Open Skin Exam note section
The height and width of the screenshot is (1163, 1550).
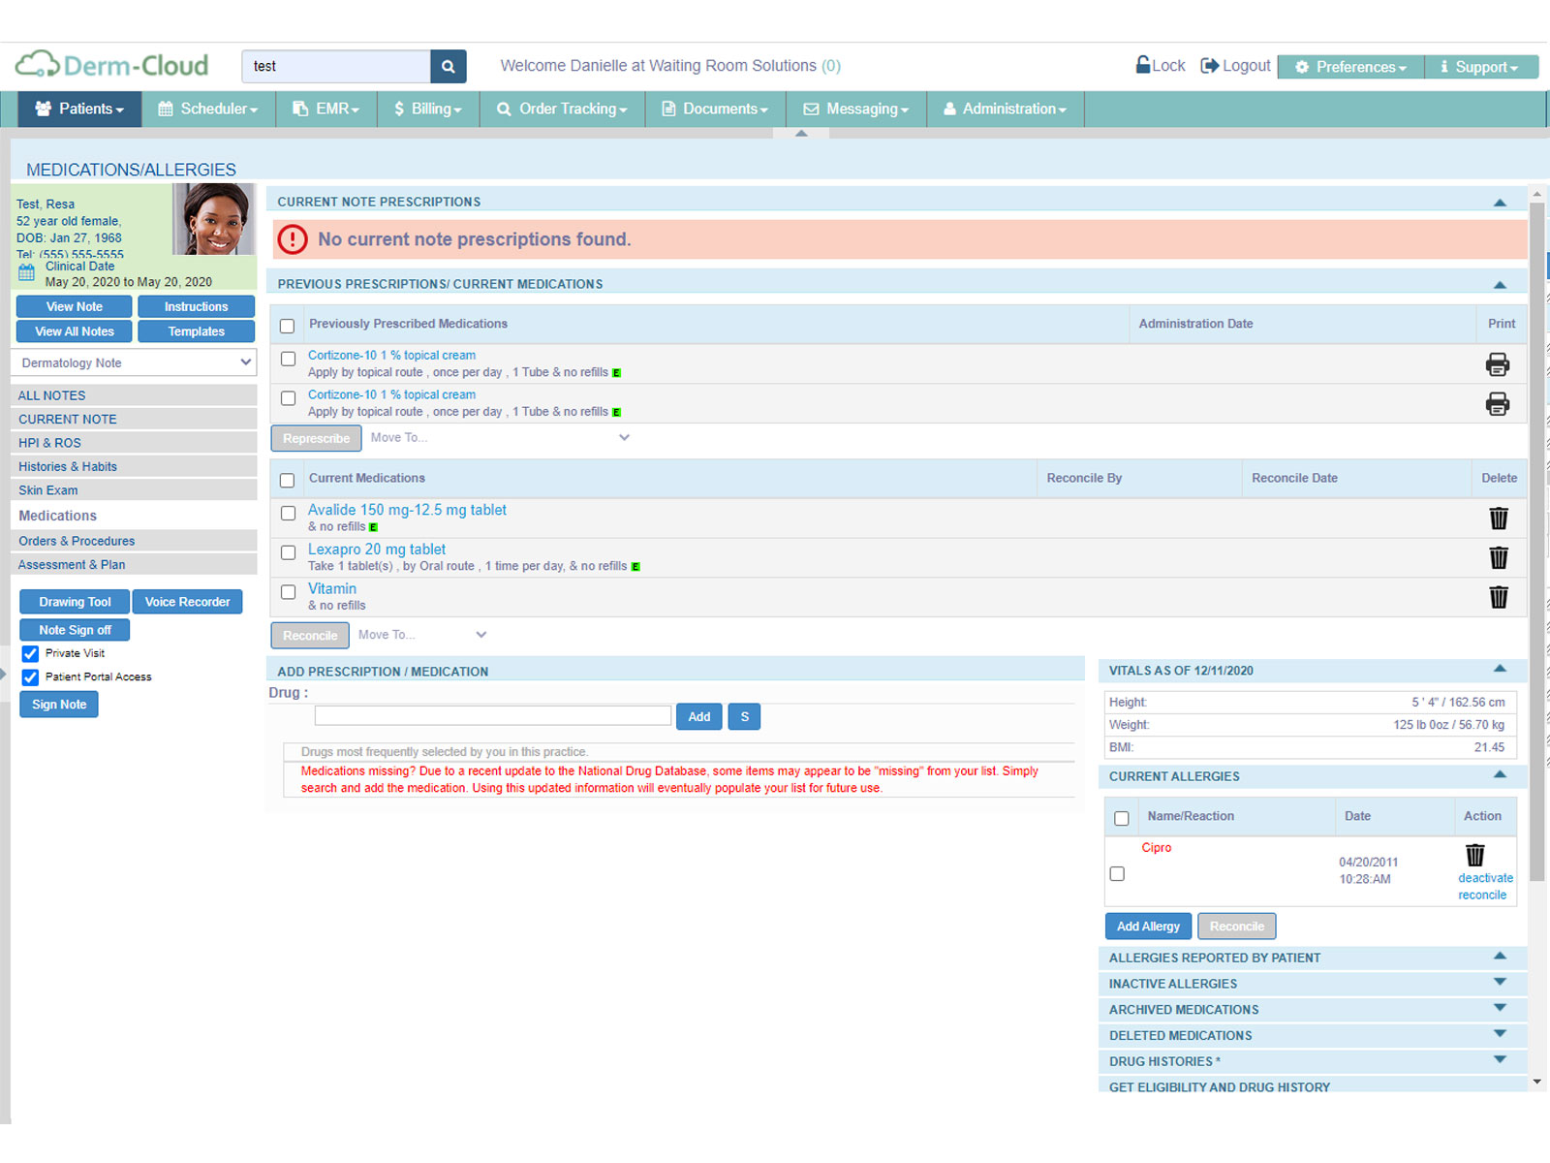[x=134, y=490]
